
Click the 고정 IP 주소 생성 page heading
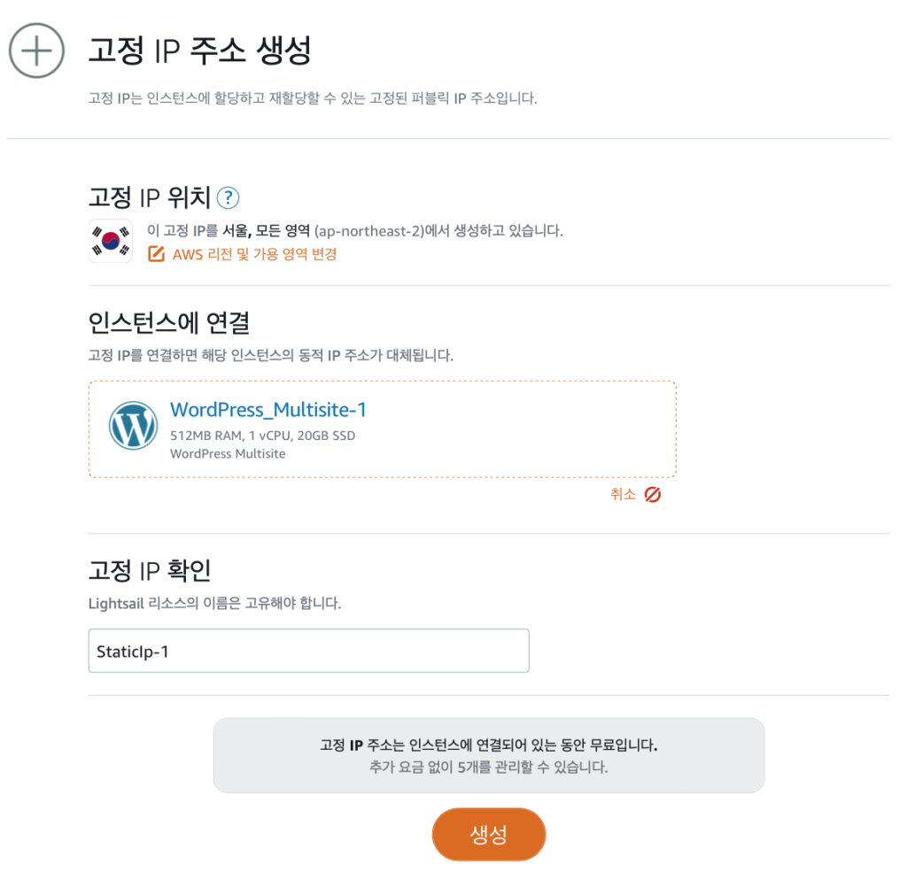click(199, 50)
